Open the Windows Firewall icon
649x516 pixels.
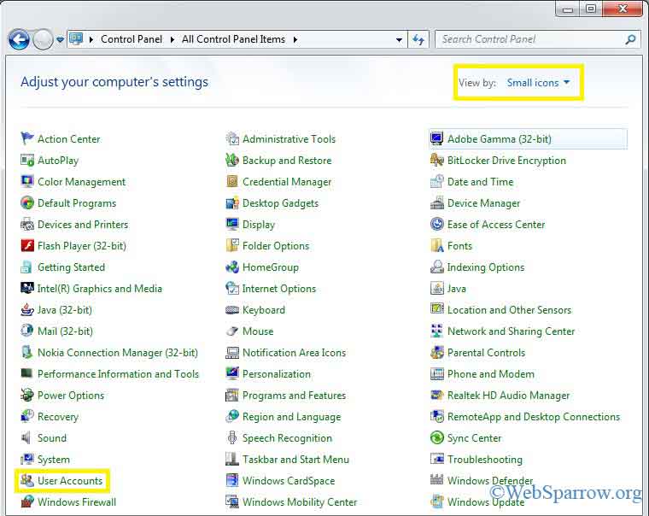[27, 502]
